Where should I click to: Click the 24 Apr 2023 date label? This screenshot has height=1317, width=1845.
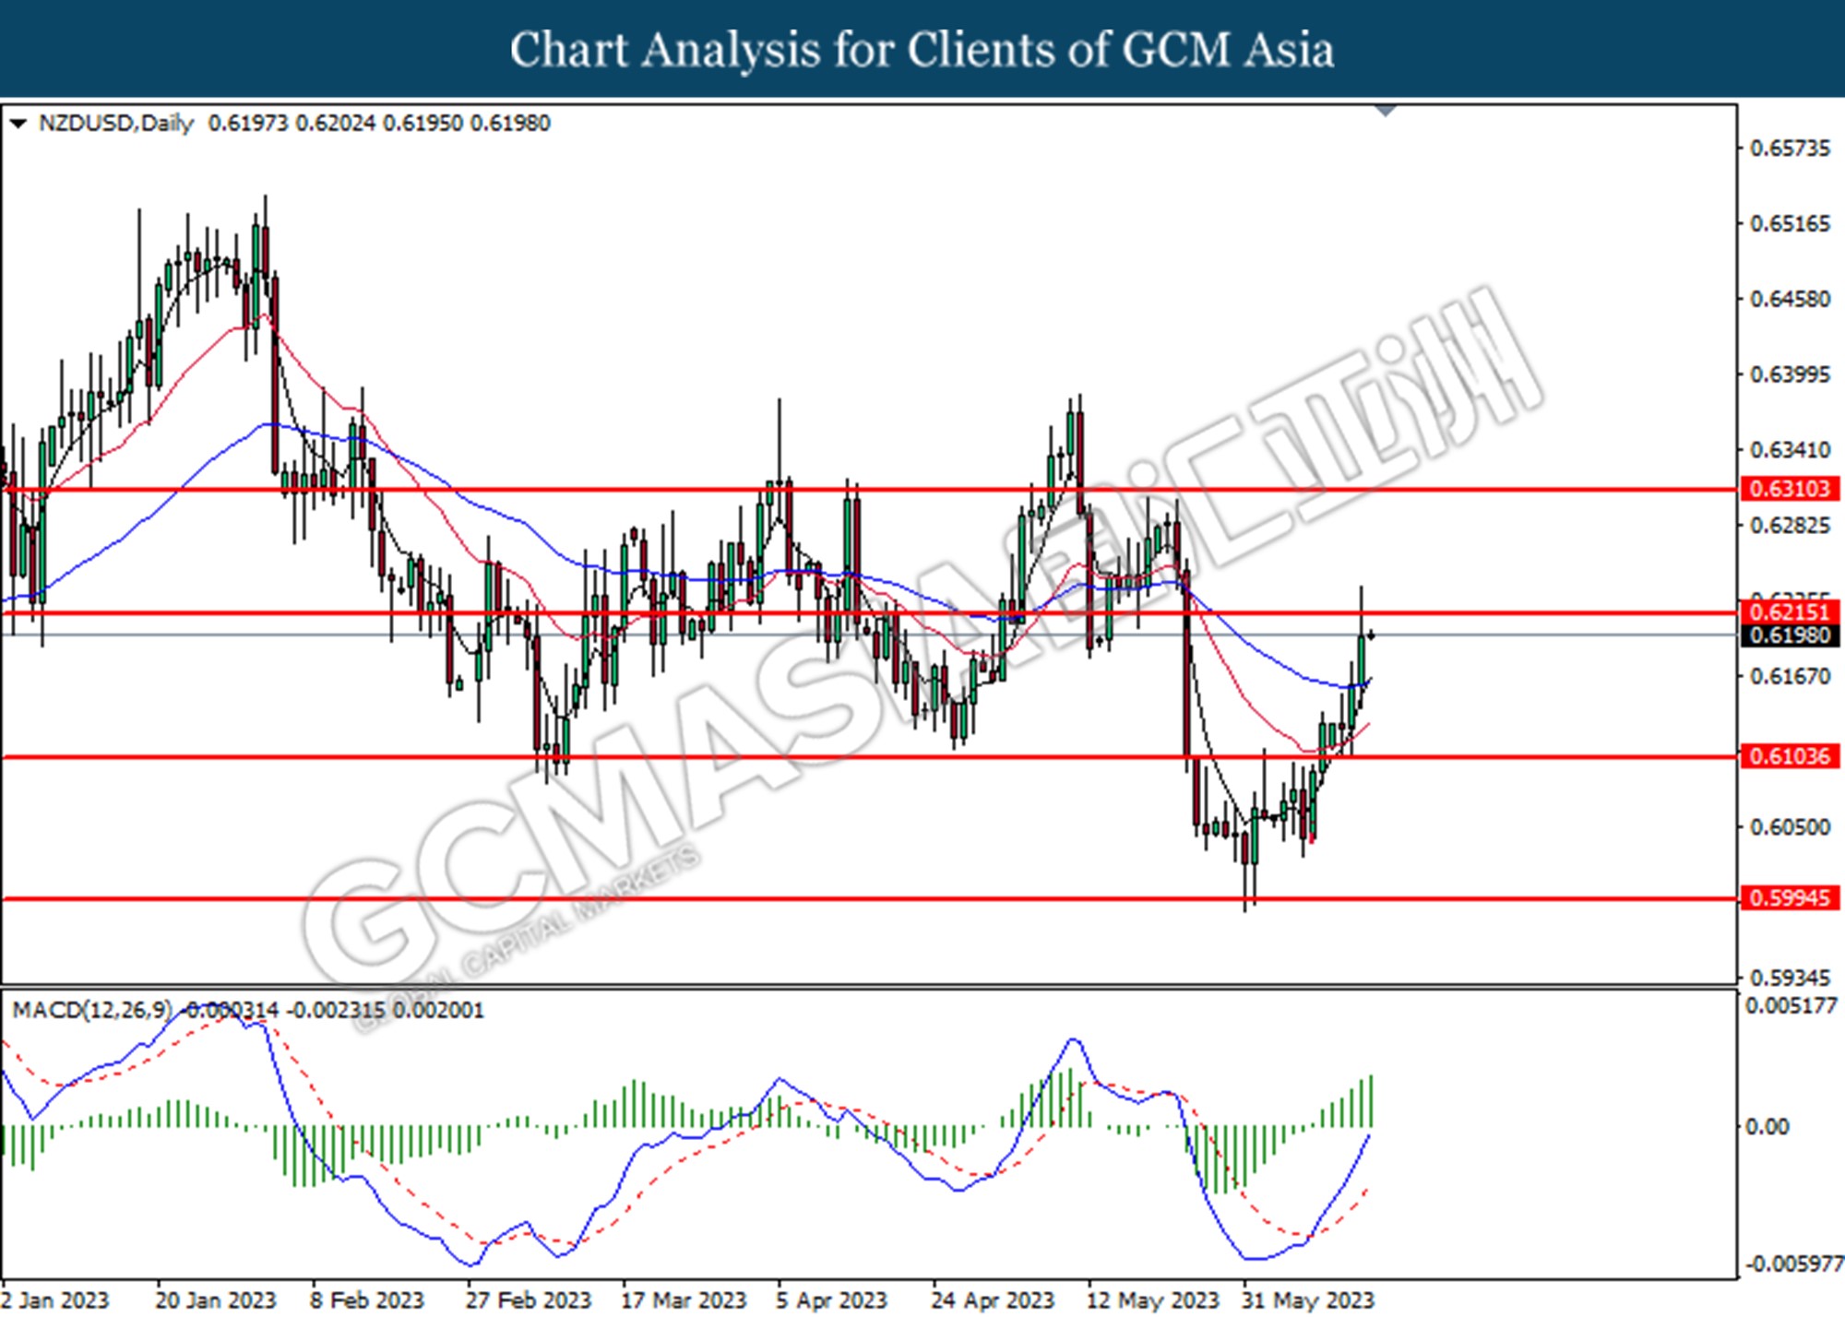coord(993,1300)
